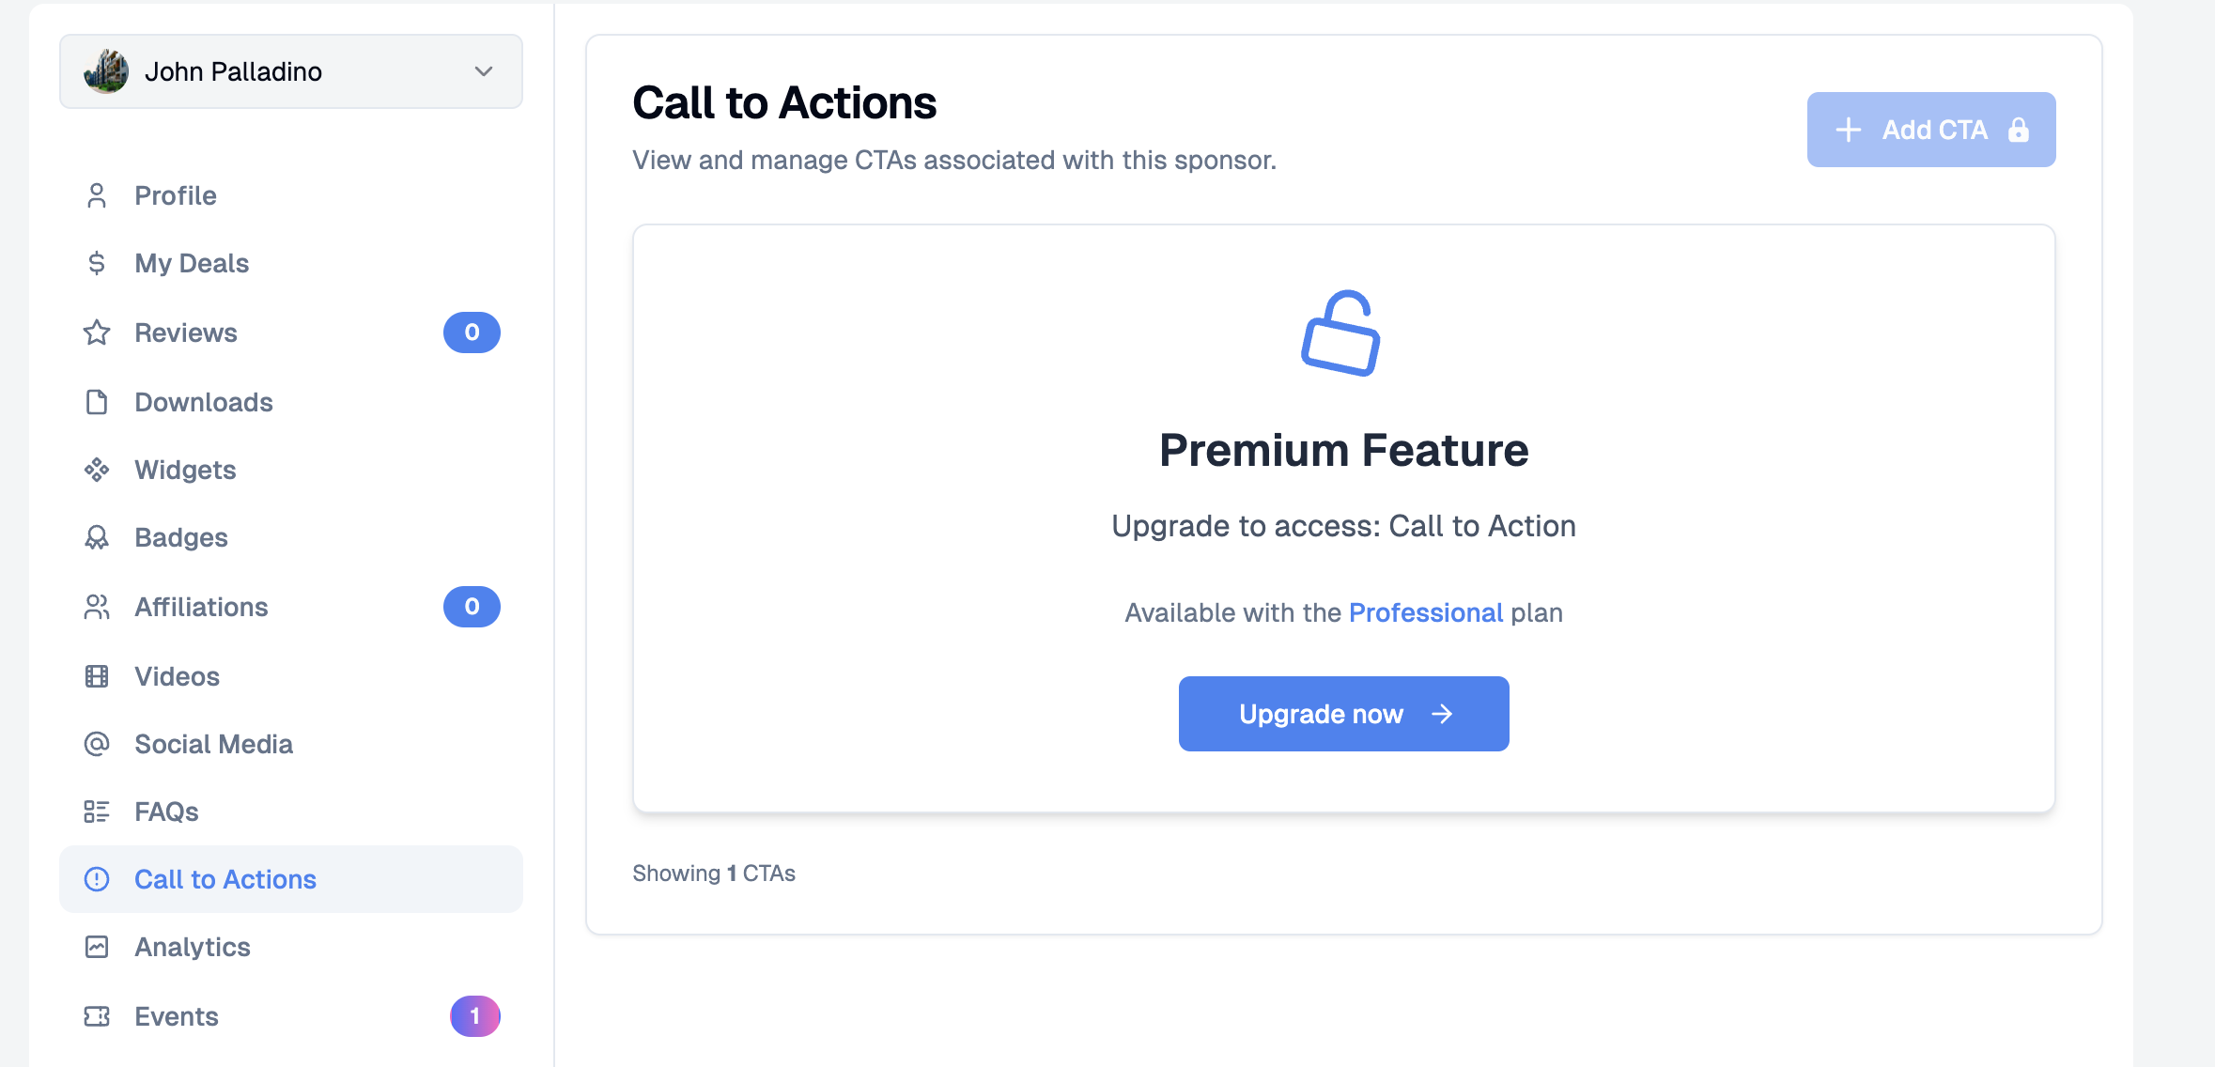Click the open padlock Premium Feature icon
This screenshot has width=2215, height=1067.
1341,333
